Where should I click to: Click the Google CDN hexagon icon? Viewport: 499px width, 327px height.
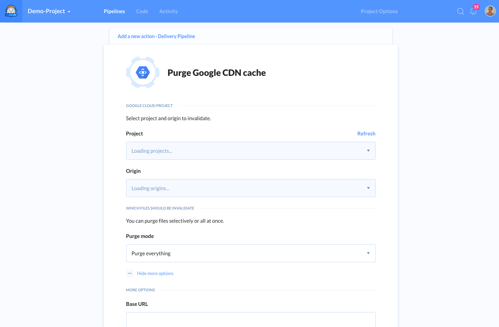[x=143, y=72]
